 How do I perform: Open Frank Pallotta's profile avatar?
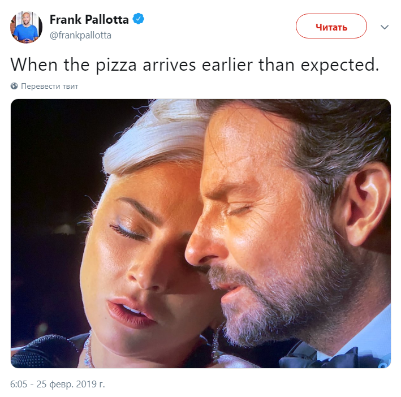pos(26,27)
